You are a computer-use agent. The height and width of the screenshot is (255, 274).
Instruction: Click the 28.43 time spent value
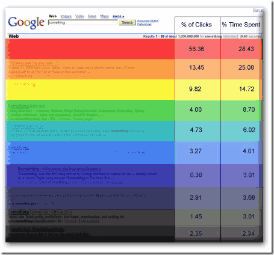pos(246,49)
